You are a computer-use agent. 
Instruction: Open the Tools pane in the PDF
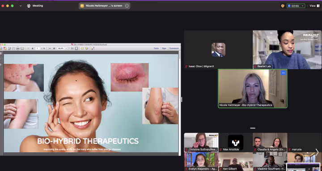[156, 48]
